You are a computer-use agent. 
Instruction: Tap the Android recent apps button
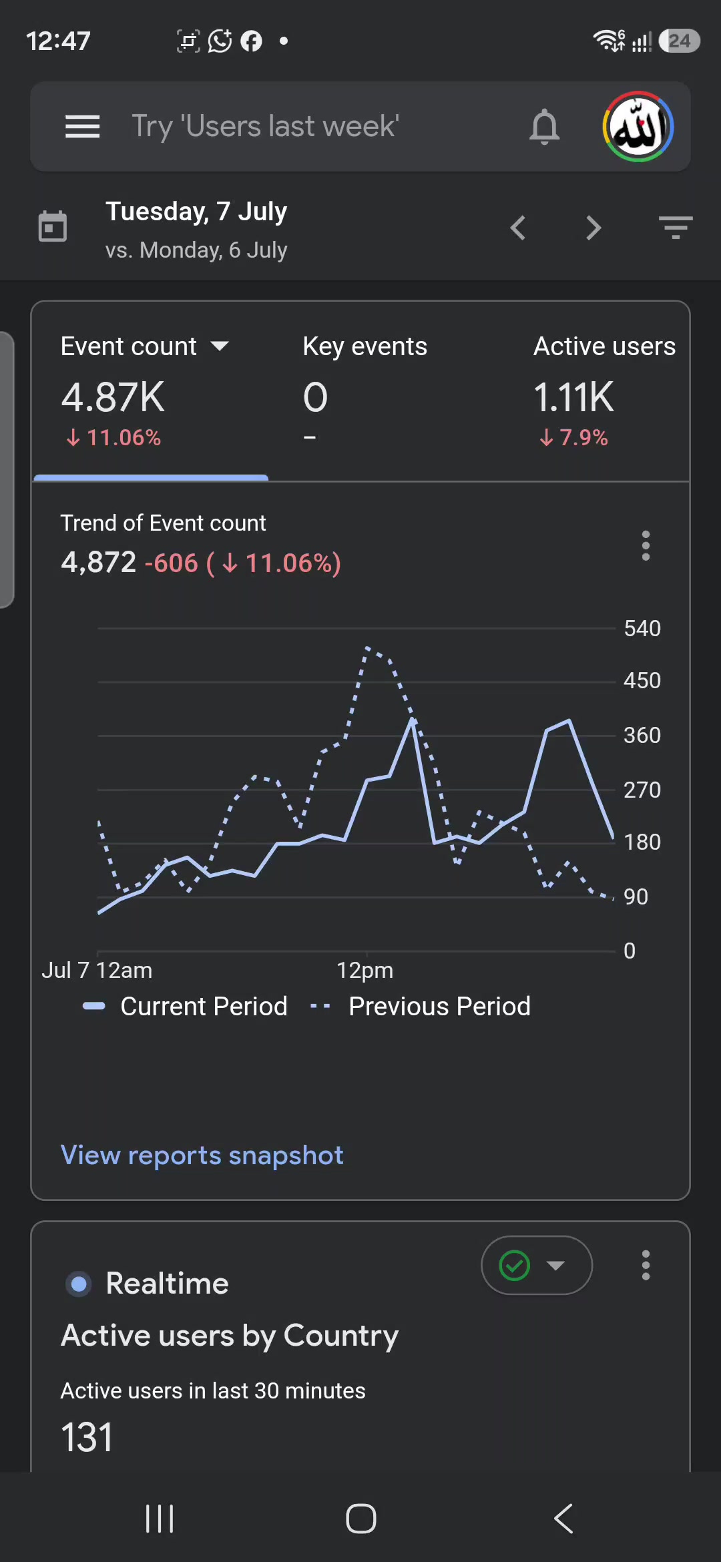[x=160, y=1519]
